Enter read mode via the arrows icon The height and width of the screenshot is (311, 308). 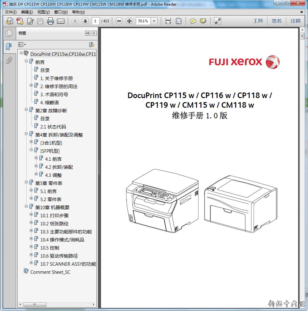pos(218,21)
